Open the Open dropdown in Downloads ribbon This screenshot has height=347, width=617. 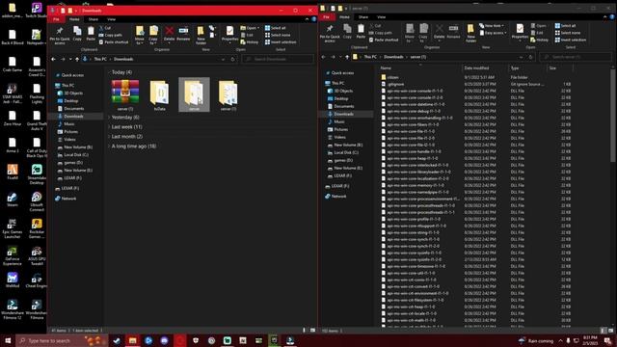click(x=250, y=28)
